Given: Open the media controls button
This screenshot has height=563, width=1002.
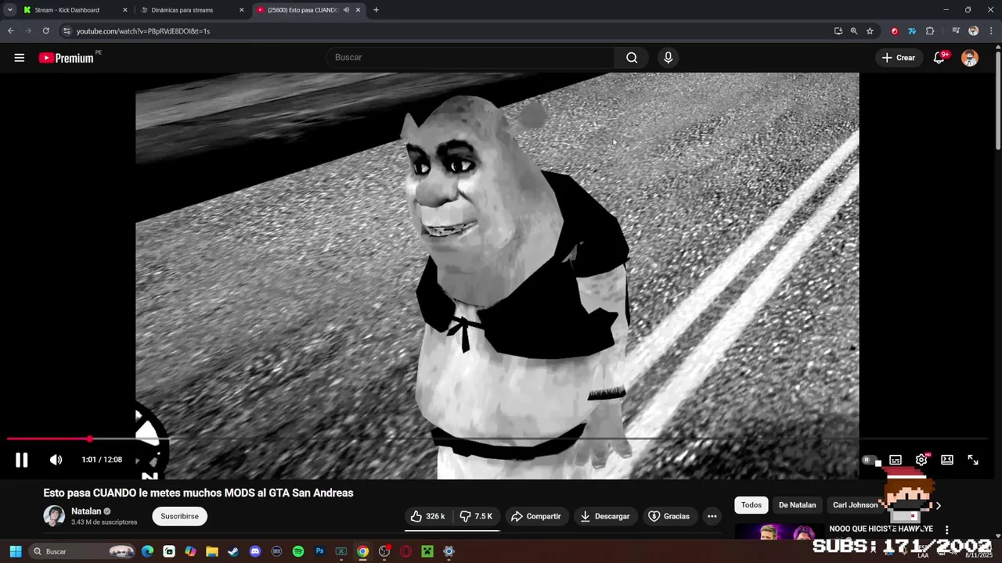Looking at the screenshot, I should click(956, 31).
